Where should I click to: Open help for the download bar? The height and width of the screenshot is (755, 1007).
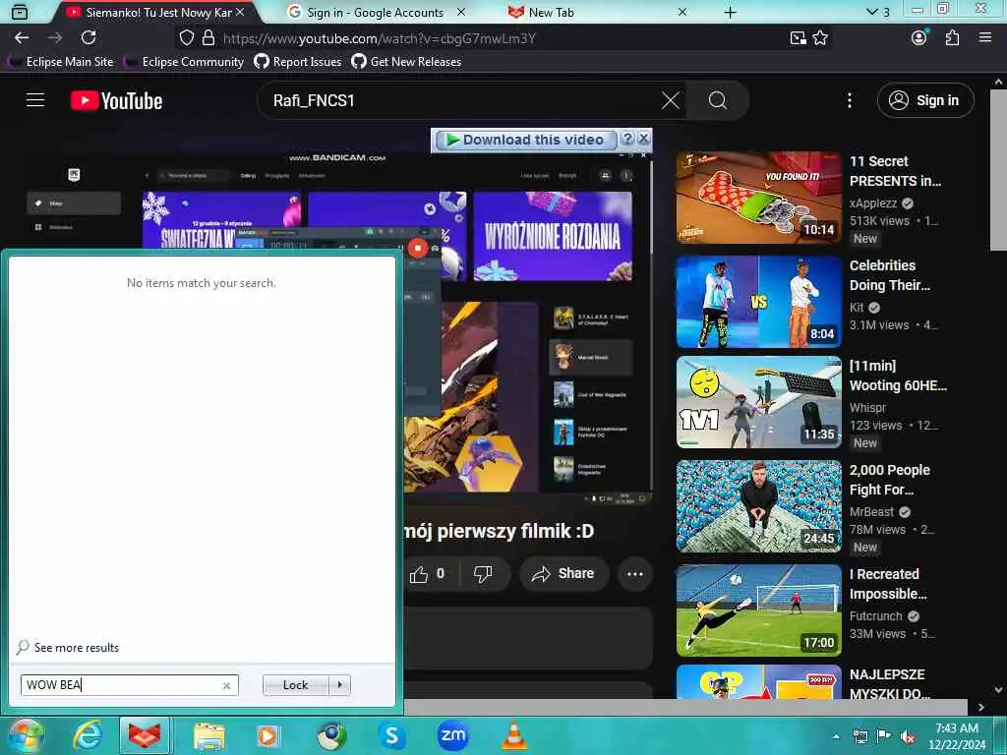[x=628, y=138]
